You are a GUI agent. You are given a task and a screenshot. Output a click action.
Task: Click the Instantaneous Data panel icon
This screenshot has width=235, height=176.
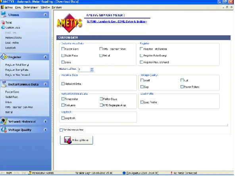tap(4, 84)
